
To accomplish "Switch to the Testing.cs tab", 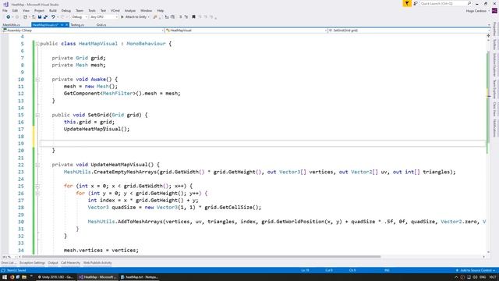I will [x=77, y=24].
